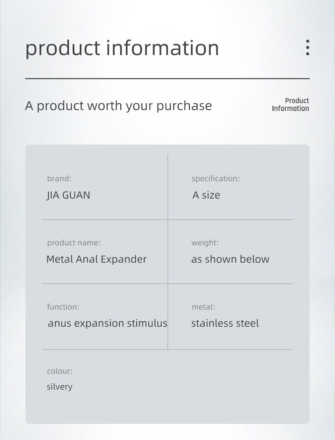Screen dimensions: 335x440
Task: Select the function value text
Action: tap(108, 323)
